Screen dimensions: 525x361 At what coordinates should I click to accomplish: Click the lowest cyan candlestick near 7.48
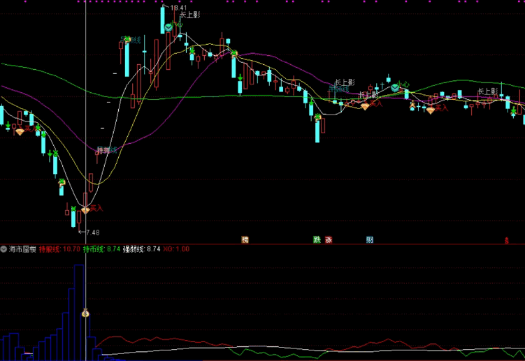73,219
